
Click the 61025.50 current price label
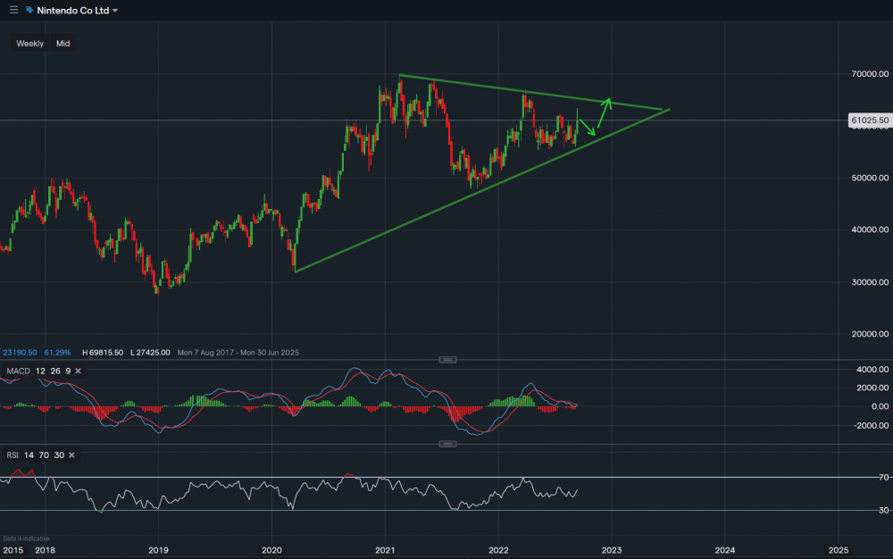pyautogui.click(x=868, y=120)
